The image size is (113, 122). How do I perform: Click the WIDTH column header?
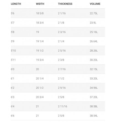40,4
